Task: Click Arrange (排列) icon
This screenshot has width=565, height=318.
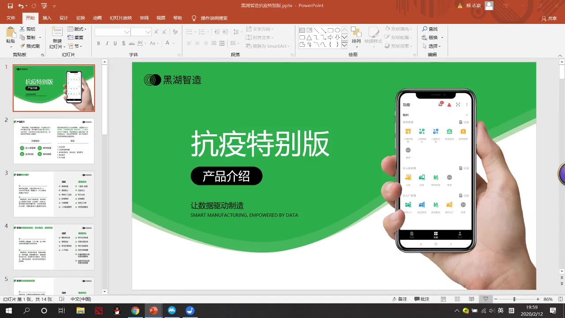Action: coord(356,32)
